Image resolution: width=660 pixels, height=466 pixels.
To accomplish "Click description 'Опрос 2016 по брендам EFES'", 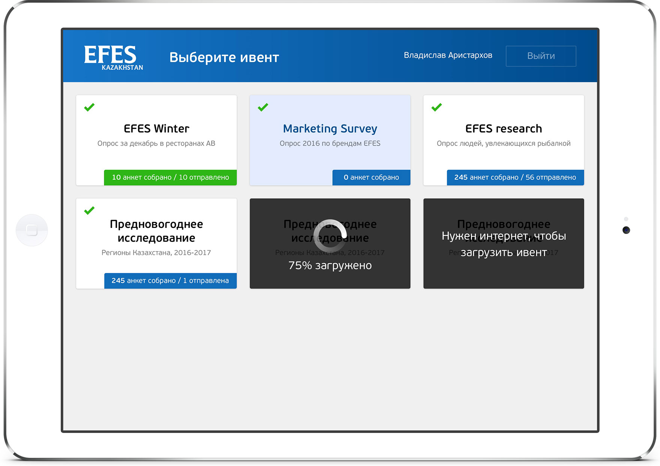I will [330, 143].
